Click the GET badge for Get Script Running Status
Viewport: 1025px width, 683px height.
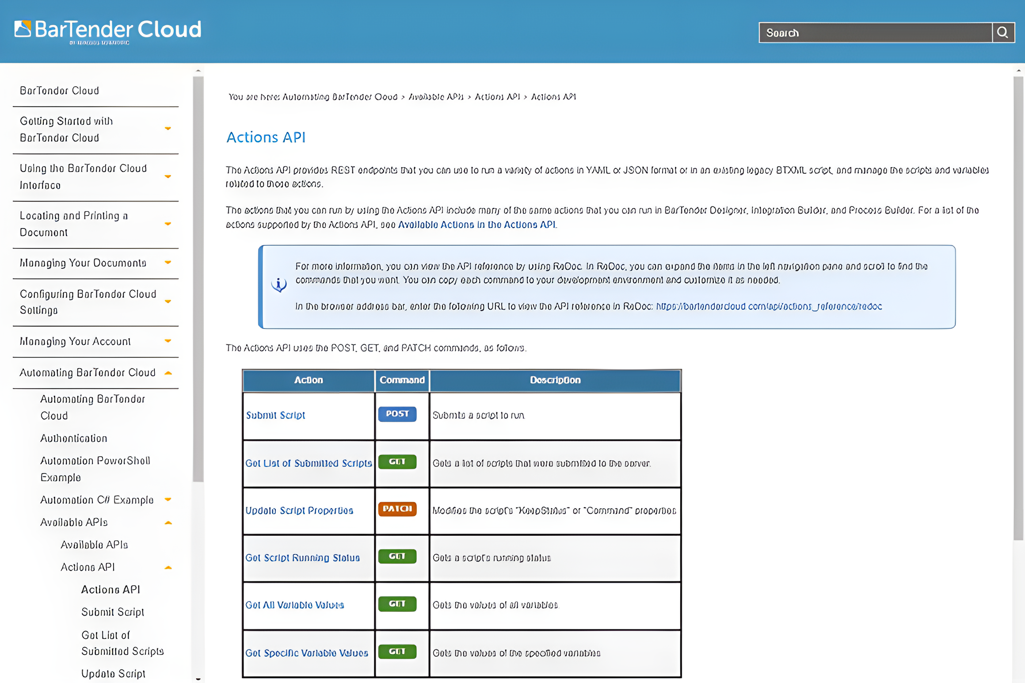click(x=397, y=556)
